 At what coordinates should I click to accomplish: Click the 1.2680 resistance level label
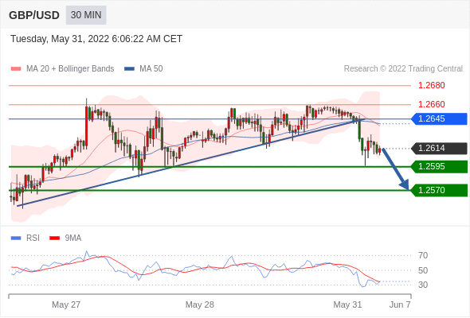coord(431,86)
